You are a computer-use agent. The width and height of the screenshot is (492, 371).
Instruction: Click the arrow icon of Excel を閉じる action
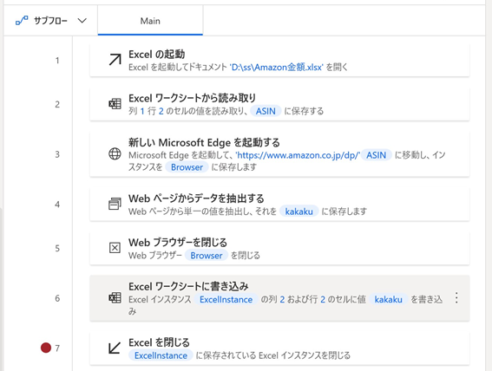(115, 348)
